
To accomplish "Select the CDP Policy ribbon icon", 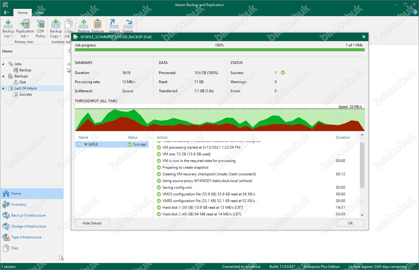I will [41, 24].
